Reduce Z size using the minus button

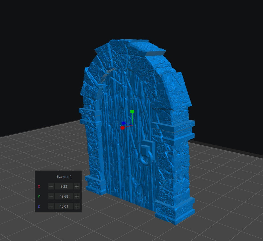pyautogui.click(x=51, y=206)
